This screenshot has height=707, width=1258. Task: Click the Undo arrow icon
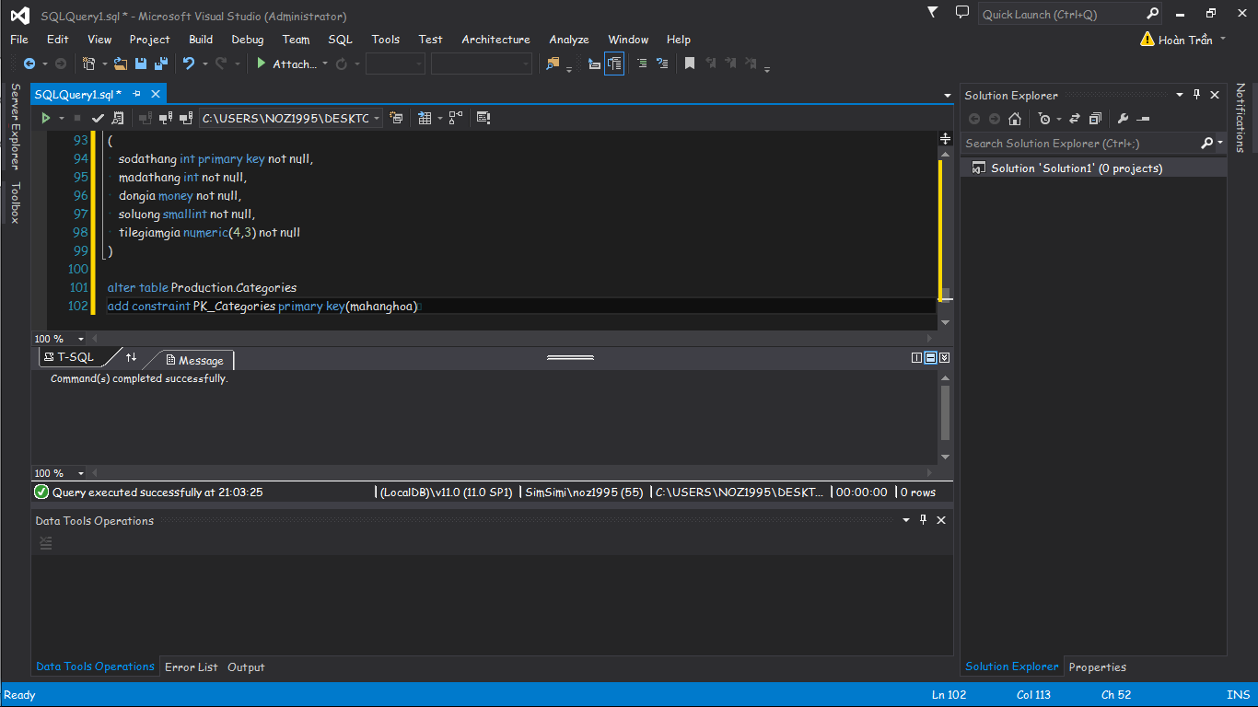pos(188,64)
